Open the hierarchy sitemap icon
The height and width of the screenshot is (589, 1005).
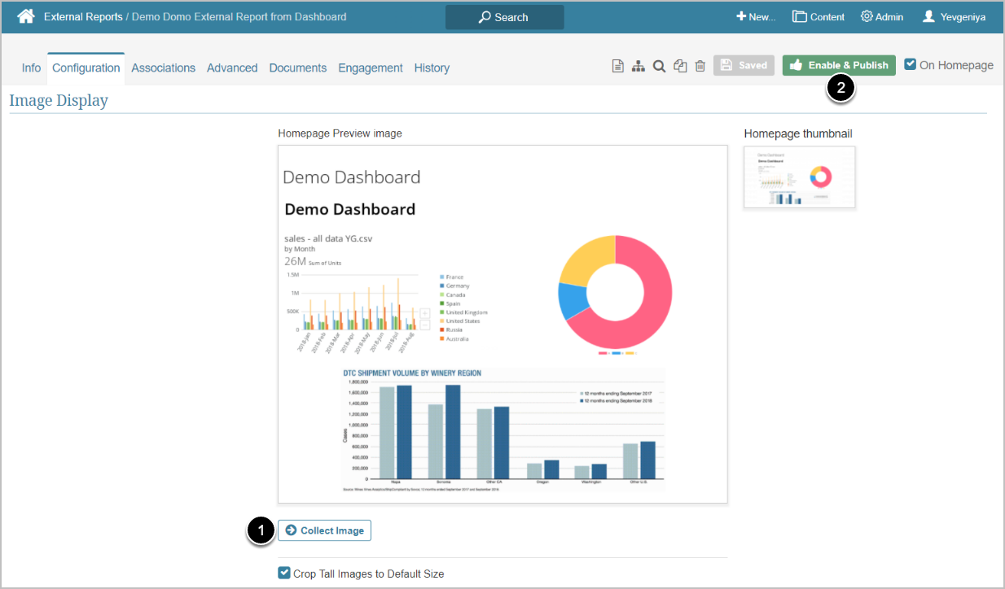click(x=639, y=66)
